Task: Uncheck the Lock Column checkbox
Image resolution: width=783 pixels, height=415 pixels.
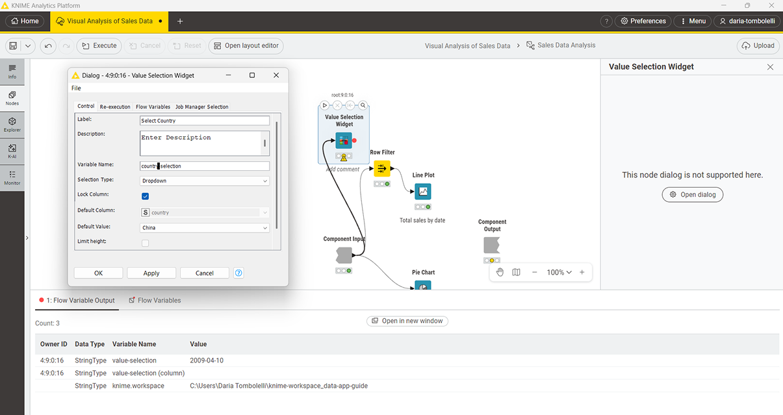Action: [x=145, y=195]
